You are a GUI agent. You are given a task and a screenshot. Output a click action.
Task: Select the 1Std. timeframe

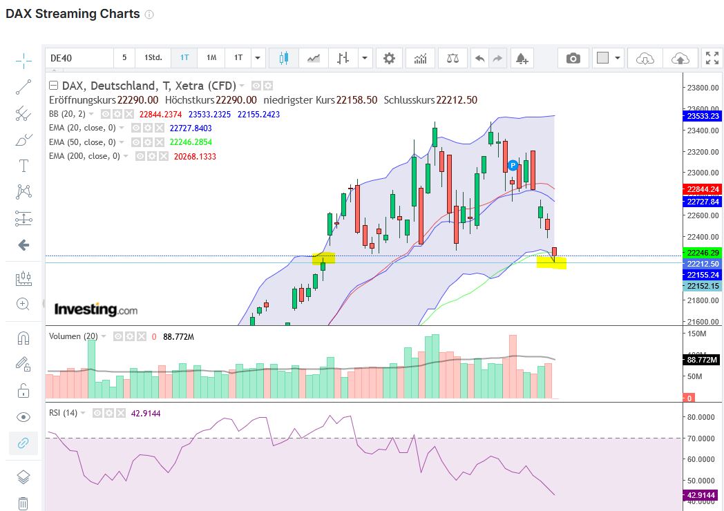tap(153, 58)
